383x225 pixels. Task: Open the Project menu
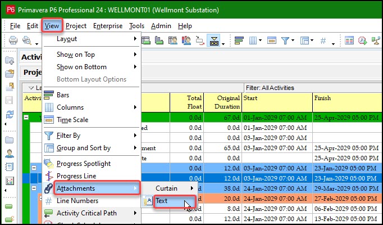[x=76, y=26]
